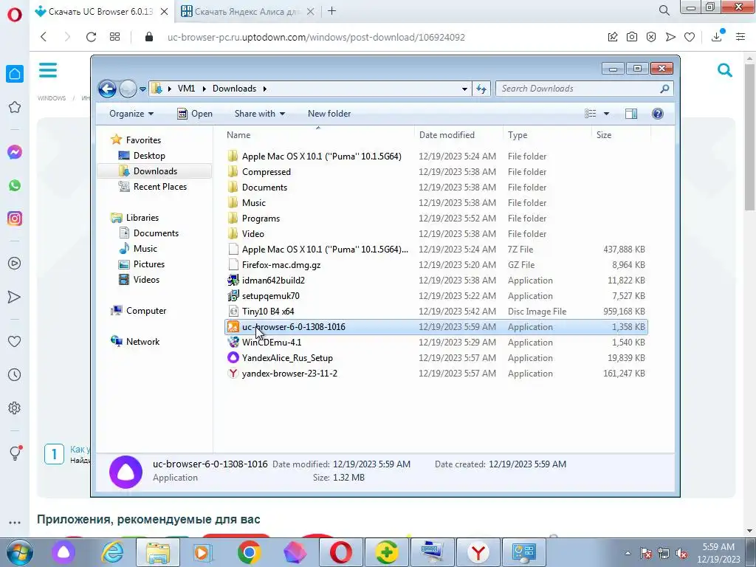Click New folder button
Screen dimensions: 756x567
[329, 114]
